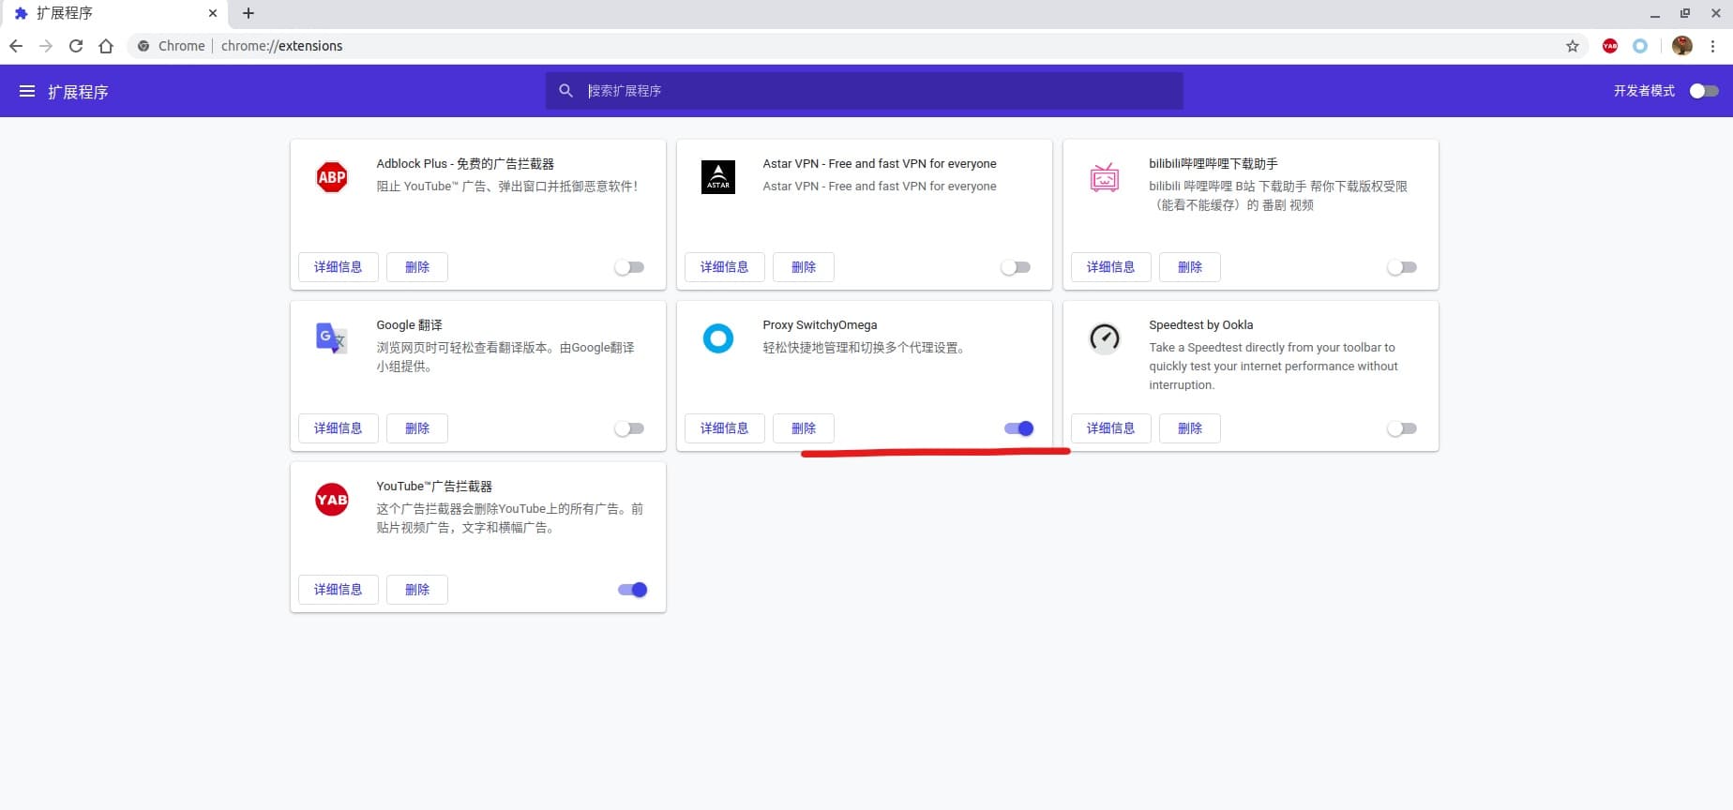Enable the bilibili download helper extension
This screenshot has width=1733, height=810.
(x=1402, y=267)
